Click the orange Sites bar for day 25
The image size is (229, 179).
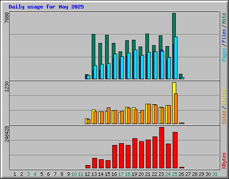point(176,109)
